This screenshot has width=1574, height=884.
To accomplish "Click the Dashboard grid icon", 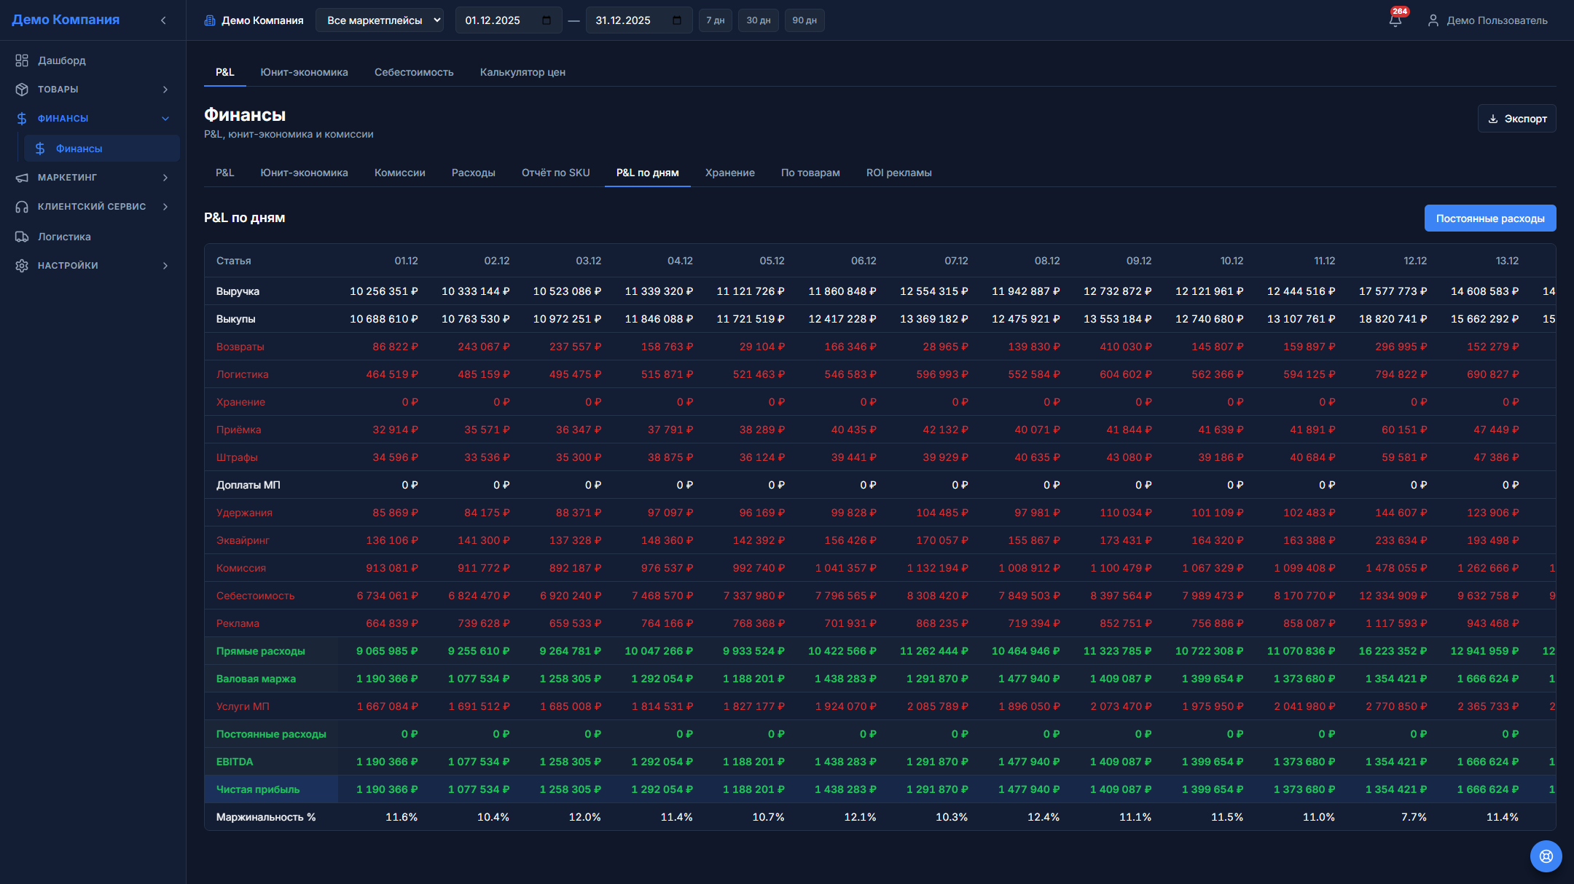I will 22,60.
